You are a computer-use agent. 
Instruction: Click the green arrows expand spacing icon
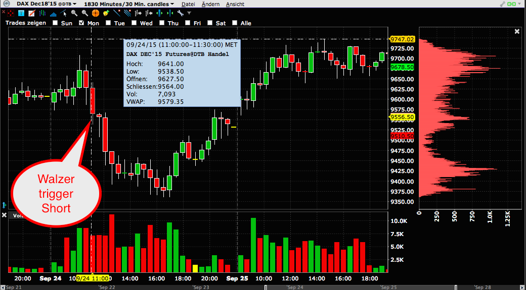click(159, 14)
